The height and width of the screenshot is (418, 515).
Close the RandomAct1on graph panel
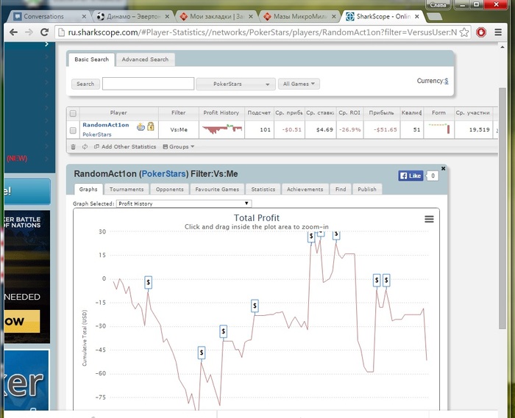click(x=443, y=168)
